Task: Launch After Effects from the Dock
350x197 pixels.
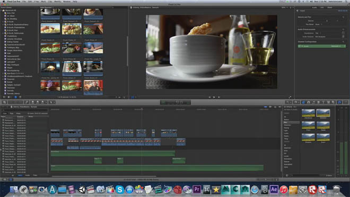Action: pyautogui.click(x=274, y=190)
